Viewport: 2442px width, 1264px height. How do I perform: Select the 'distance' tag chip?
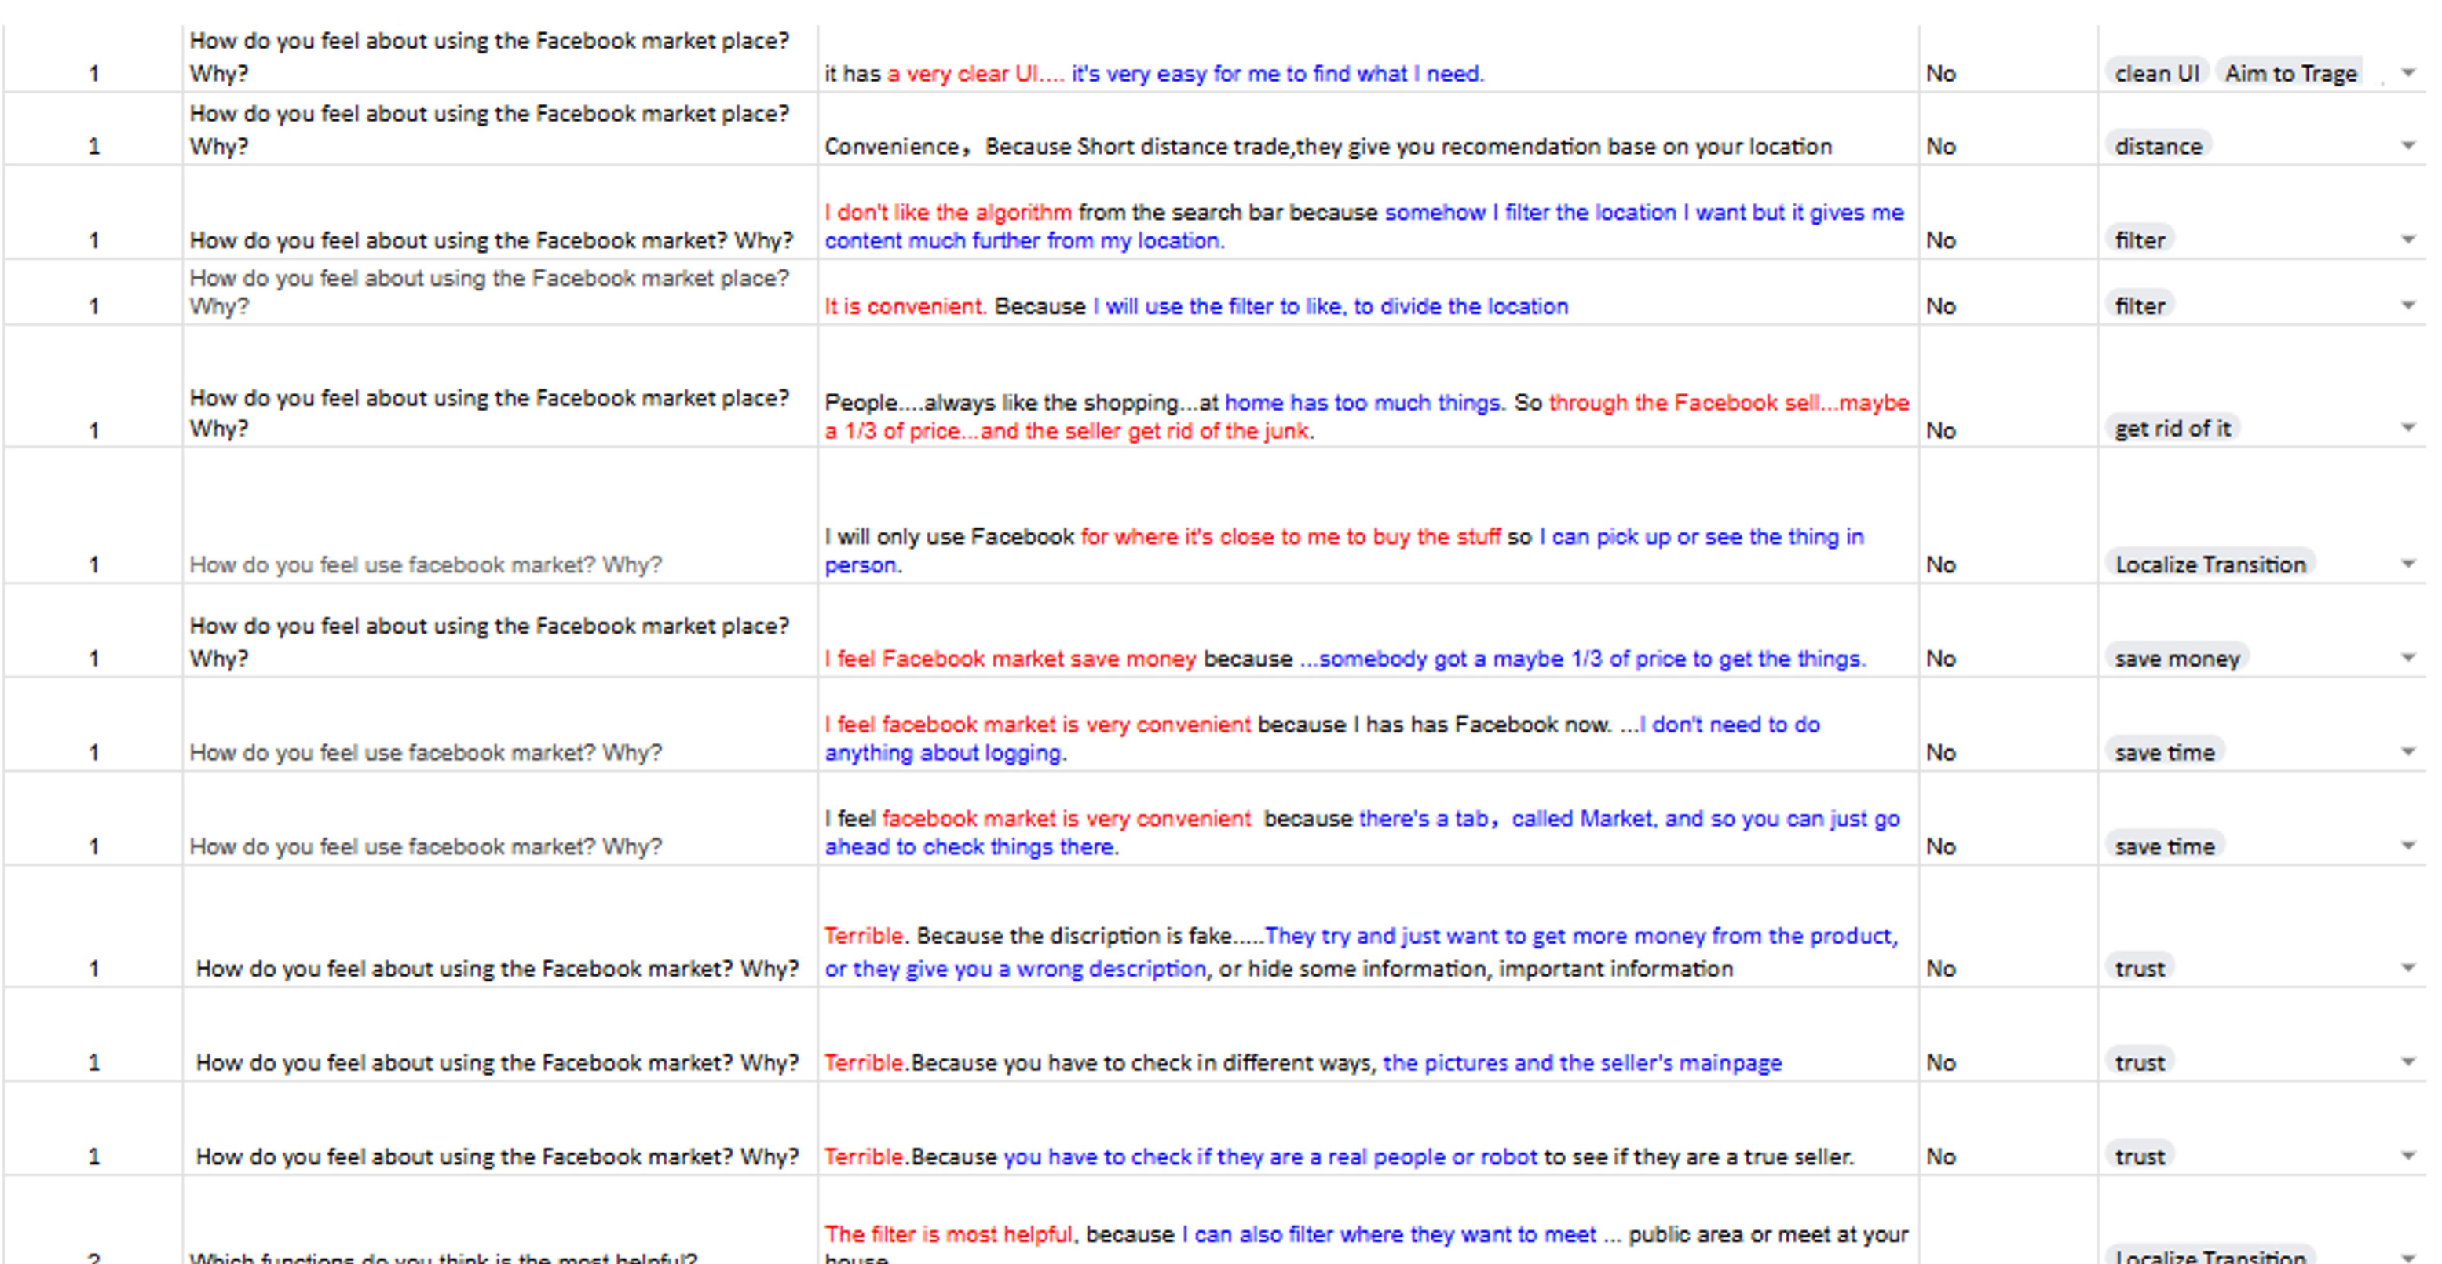[x=2159, y=146]
